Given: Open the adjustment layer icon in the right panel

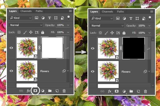Looking at the screenshot, I should click(x=124, y=91).
